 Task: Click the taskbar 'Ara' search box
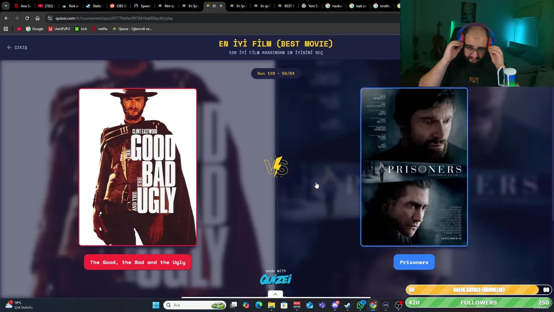coord(195,305)
